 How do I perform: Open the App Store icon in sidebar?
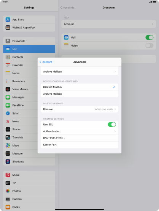(8, 20)
